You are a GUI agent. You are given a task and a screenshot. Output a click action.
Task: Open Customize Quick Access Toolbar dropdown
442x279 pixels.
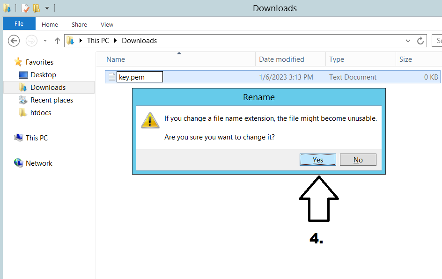click(x=47, y=8)
